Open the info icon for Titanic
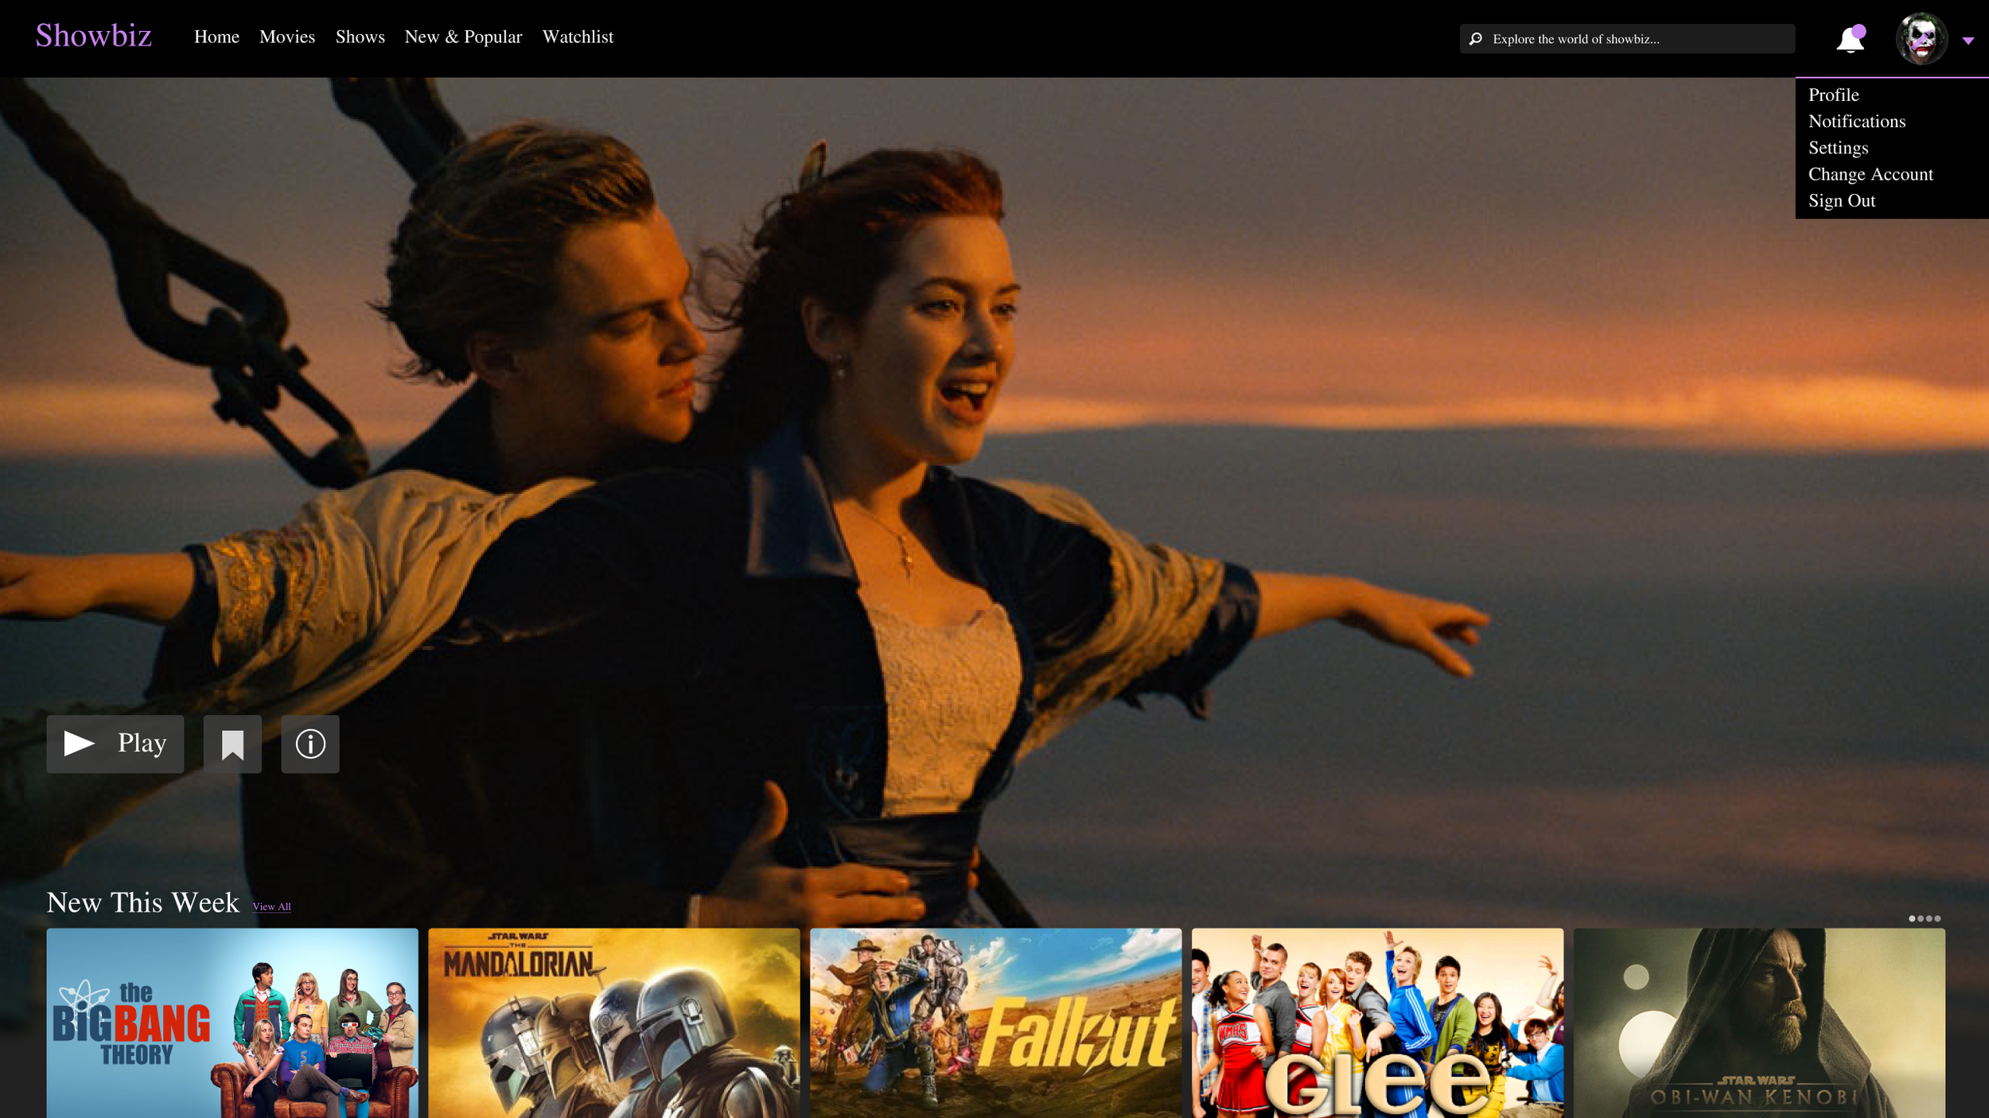Image resolution: width=1989 pixels, height=1118 pixels. click(x=310, y=743)
